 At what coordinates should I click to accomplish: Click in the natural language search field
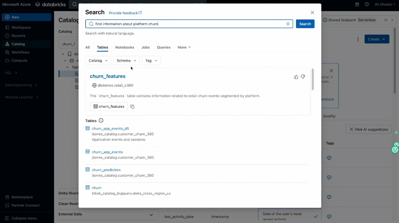[189, 24]
